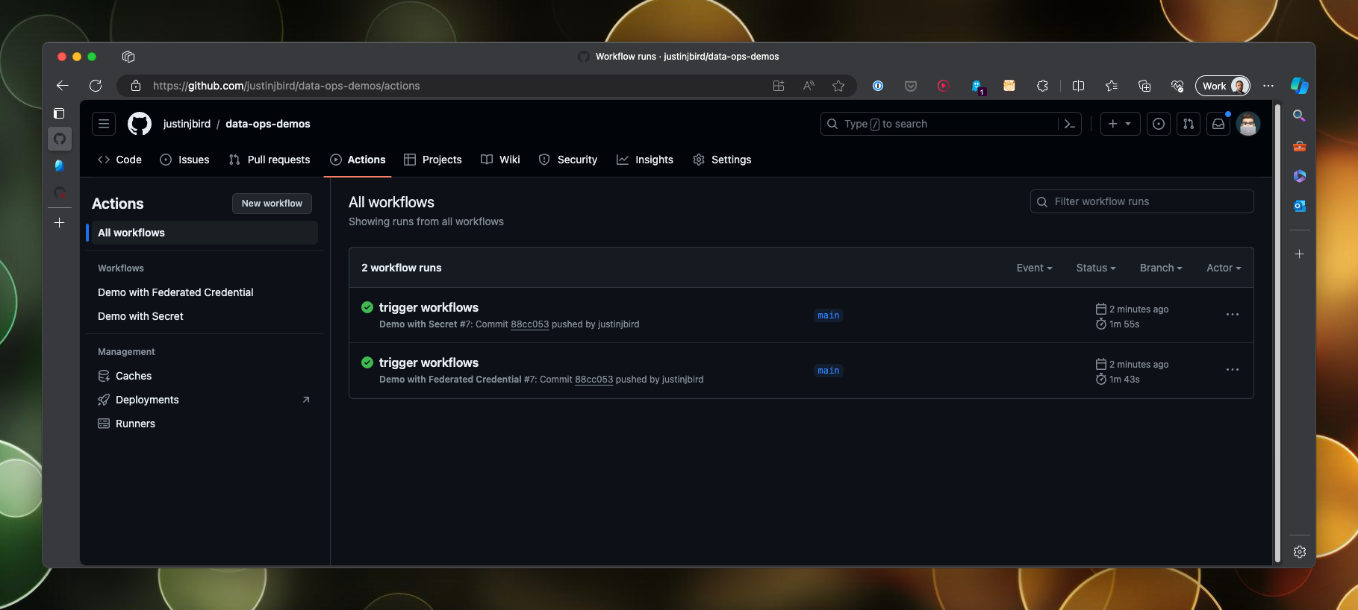
Task: Open browser extensions puzzle icon
Action: point(1042,86)
